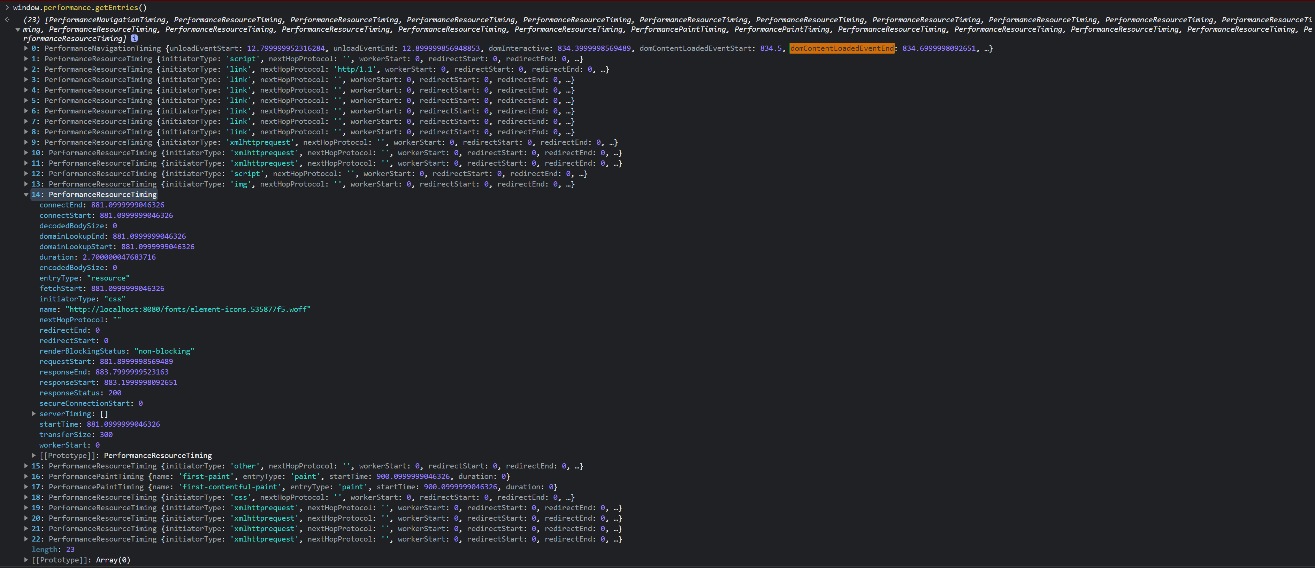Click the redirectStart row in expanded entry 14
The width and height of the screenshot is (1315, 568).
click(74, 341)
